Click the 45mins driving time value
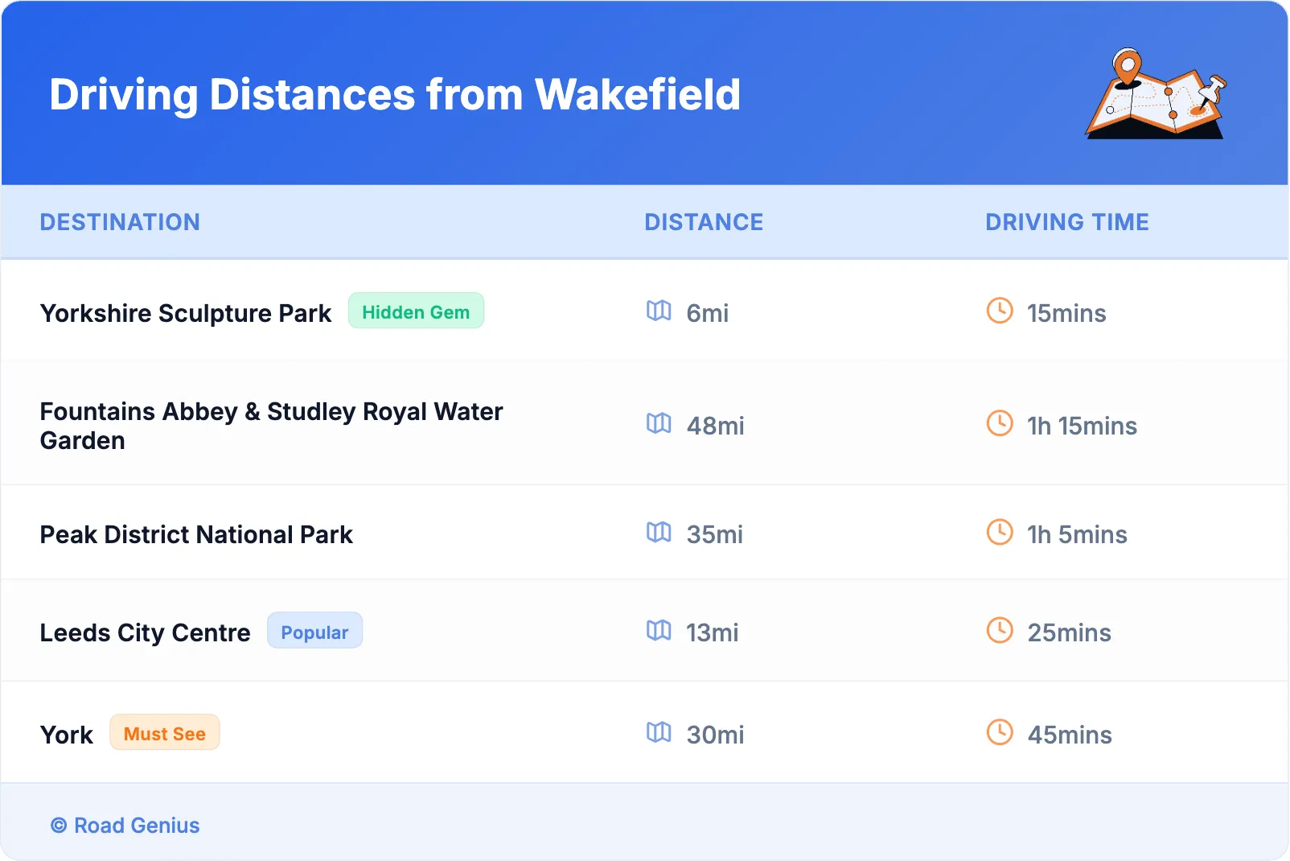Image resolution: width=1290 pixels, height=861 pixels. pos(1070,735)
